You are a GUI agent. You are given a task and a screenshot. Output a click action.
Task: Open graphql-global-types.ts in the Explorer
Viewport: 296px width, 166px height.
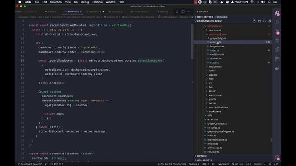coord(221,131)
